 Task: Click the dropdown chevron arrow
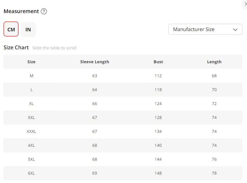(235, 30)
